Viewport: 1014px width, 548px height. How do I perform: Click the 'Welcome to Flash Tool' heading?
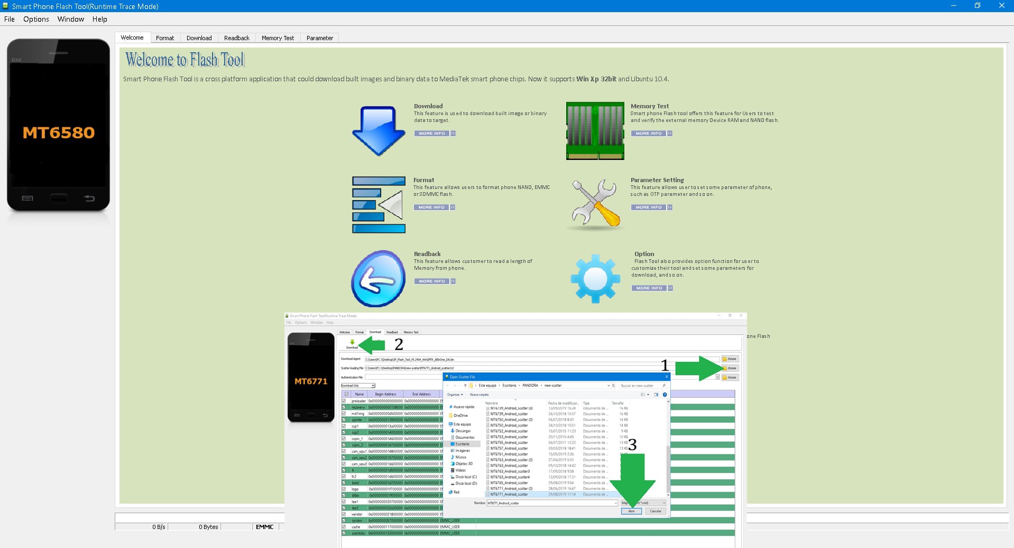click(185, 60)
